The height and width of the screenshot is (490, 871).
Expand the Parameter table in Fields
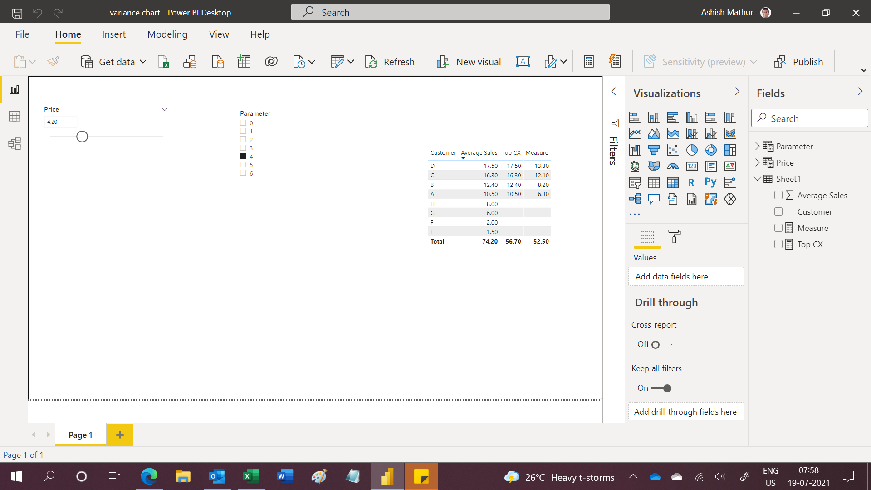tap(757, 146)
